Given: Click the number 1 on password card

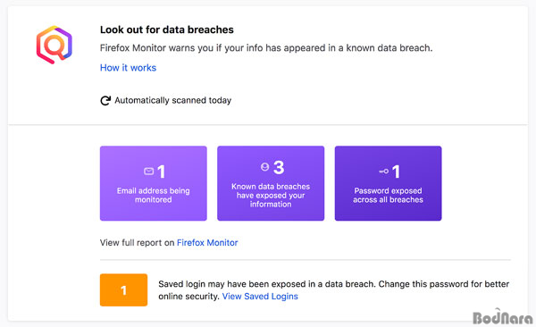Looking at the screenshot, I should click(396, 172).
